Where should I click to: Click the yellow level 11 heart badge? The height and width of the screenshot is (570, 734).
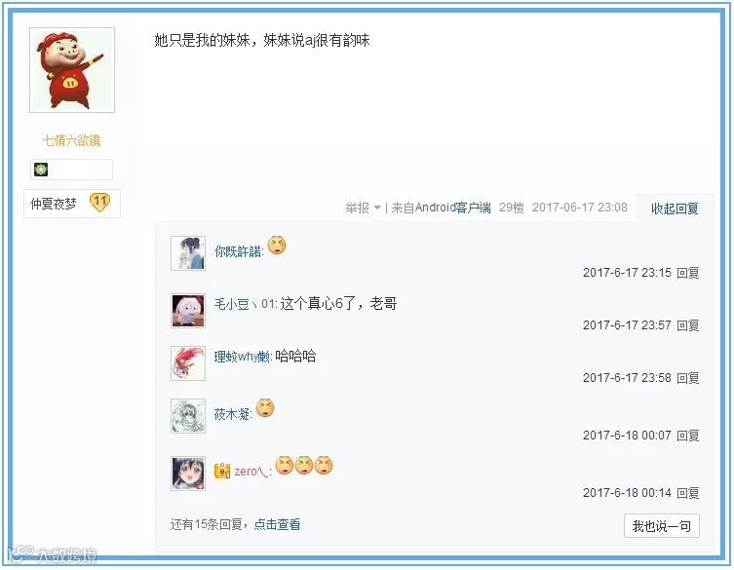tap(99, 203)
